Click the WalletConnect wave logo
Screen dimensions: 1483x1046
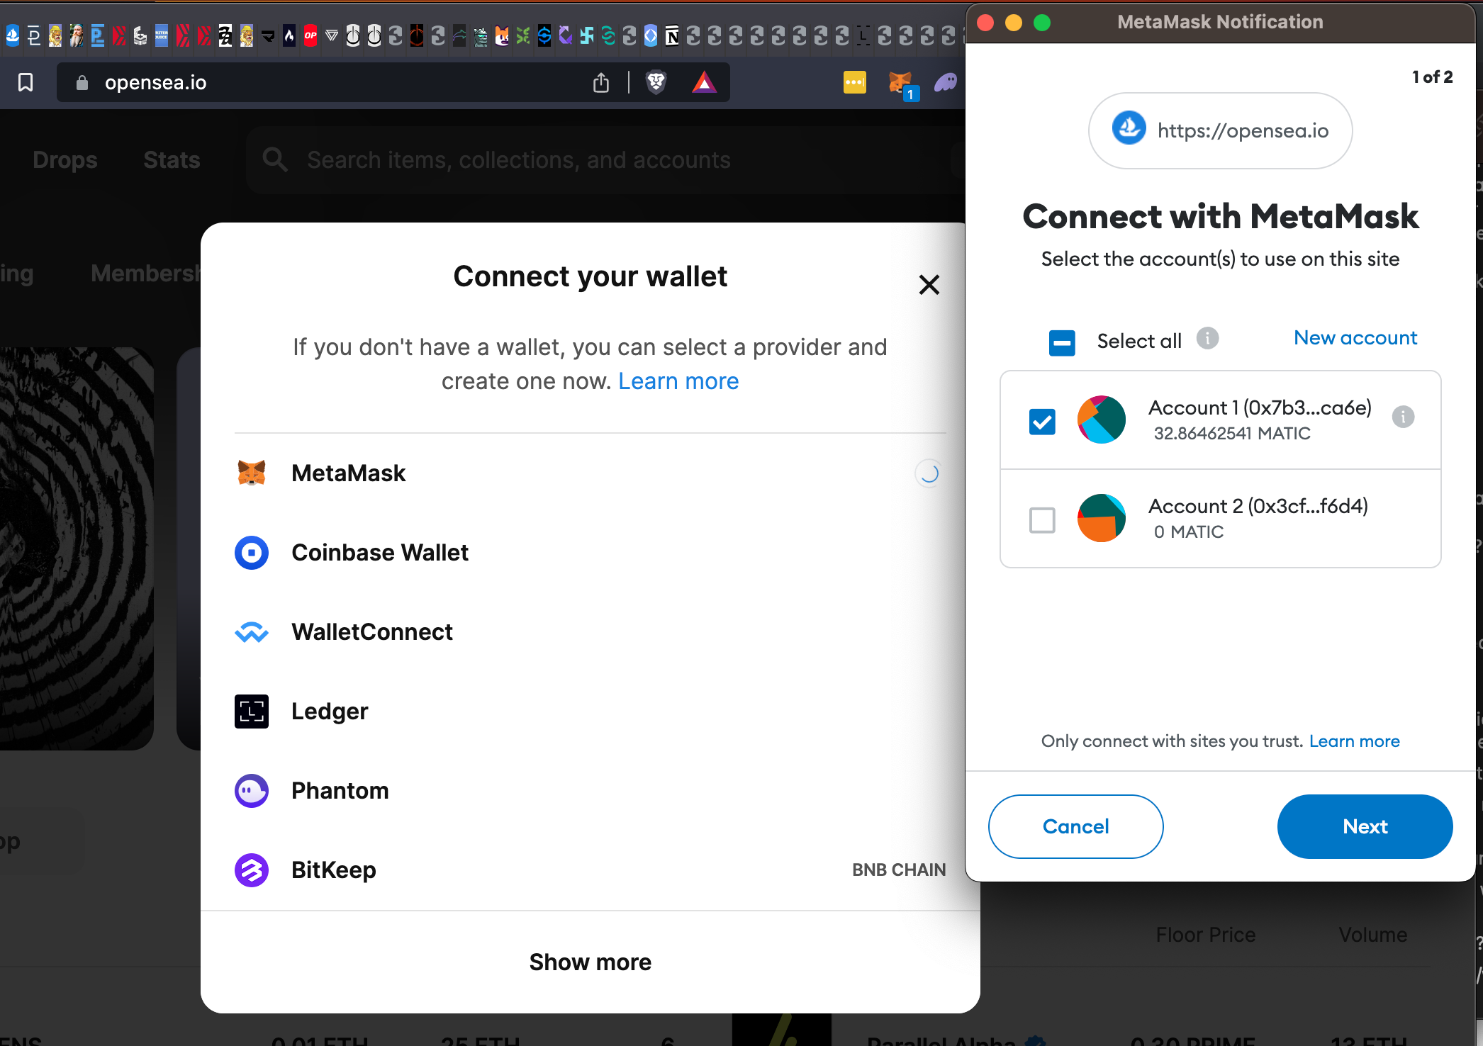[x=252, y=631]
